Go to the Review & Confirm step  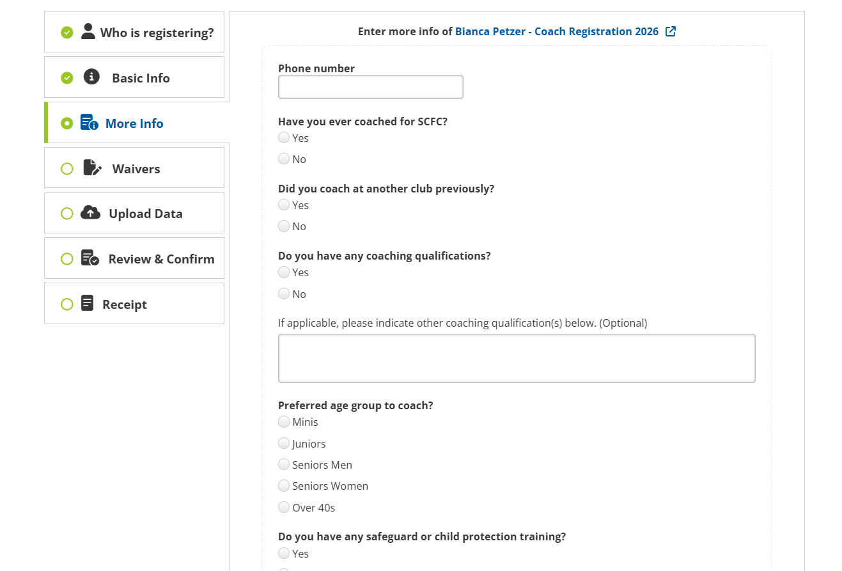click(x=160, y=259)
